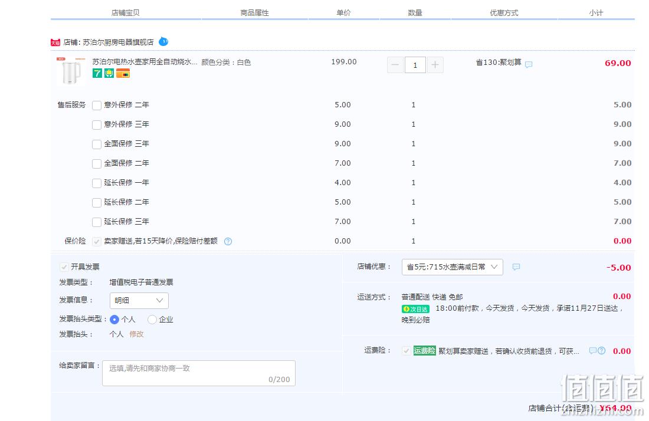This screenshot has height=421, width=649.
Task: Click 增值税电子普通发票 invoice type text
Action: [141, 282]
